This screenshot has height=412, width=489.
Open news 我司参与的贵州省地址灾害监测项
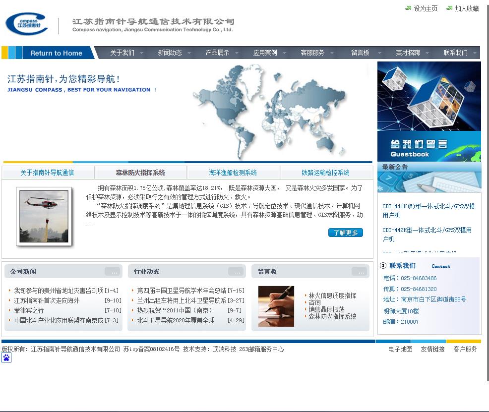click(x=59, y=291)
